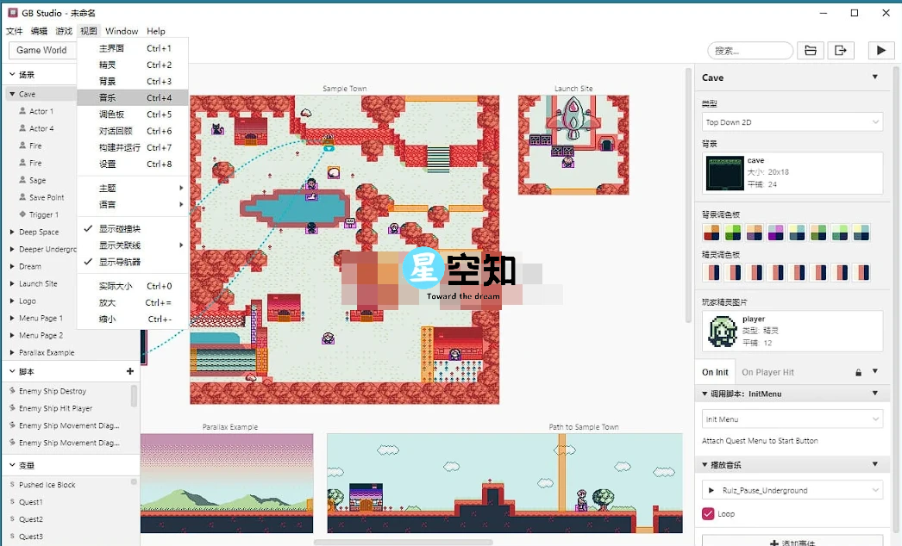Click the Sage actor entry icon

pos(22,180)
